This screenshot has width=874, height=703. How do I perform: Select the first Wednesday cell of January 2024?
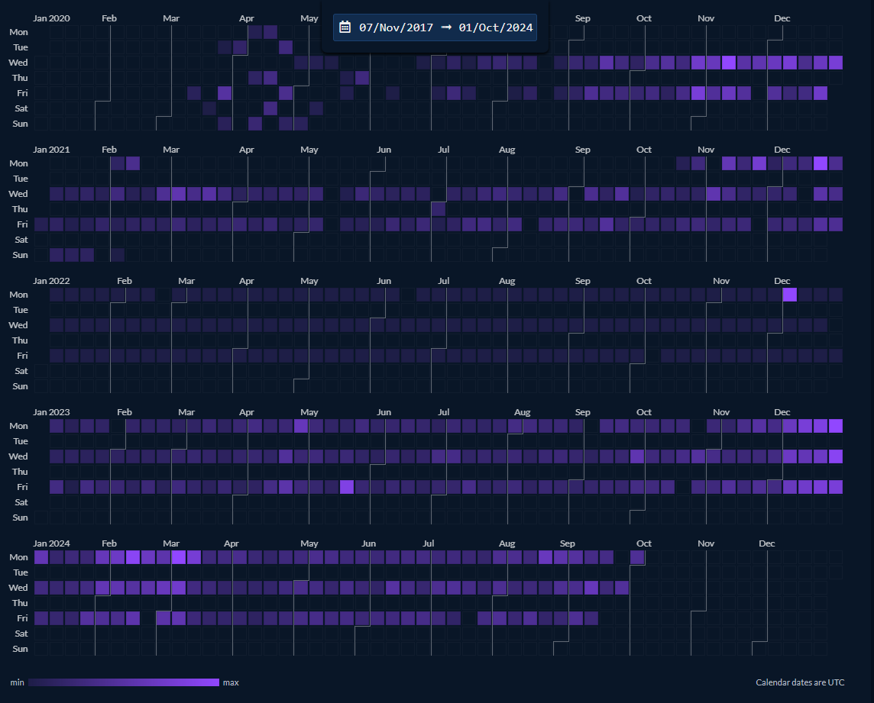(41, 588)
